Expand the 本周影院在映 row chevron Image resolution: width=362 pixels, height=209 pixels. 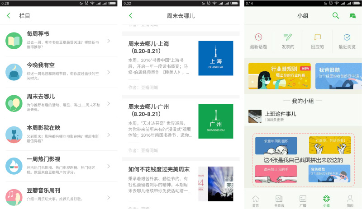[109, 135]
